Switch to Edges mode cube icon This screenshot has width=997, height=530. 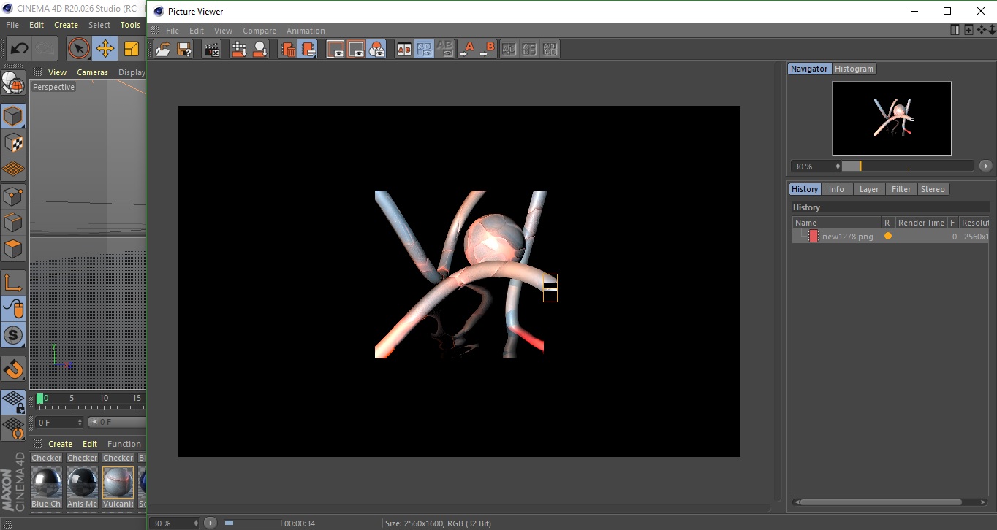13,223
